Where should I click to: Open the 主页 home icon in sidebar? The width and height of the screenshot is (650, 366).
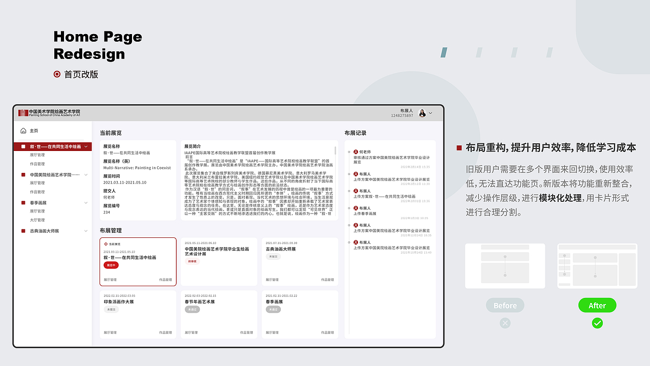pos(23,131)
